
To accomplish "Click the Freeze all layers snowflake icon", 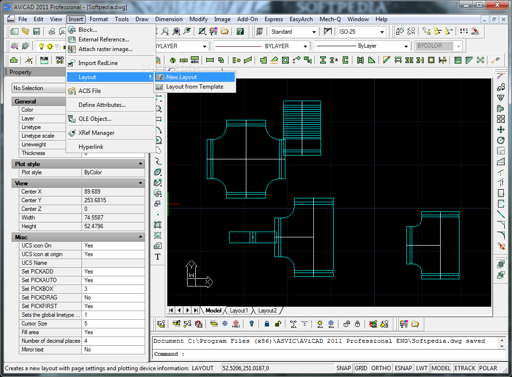I will (331, 324).
